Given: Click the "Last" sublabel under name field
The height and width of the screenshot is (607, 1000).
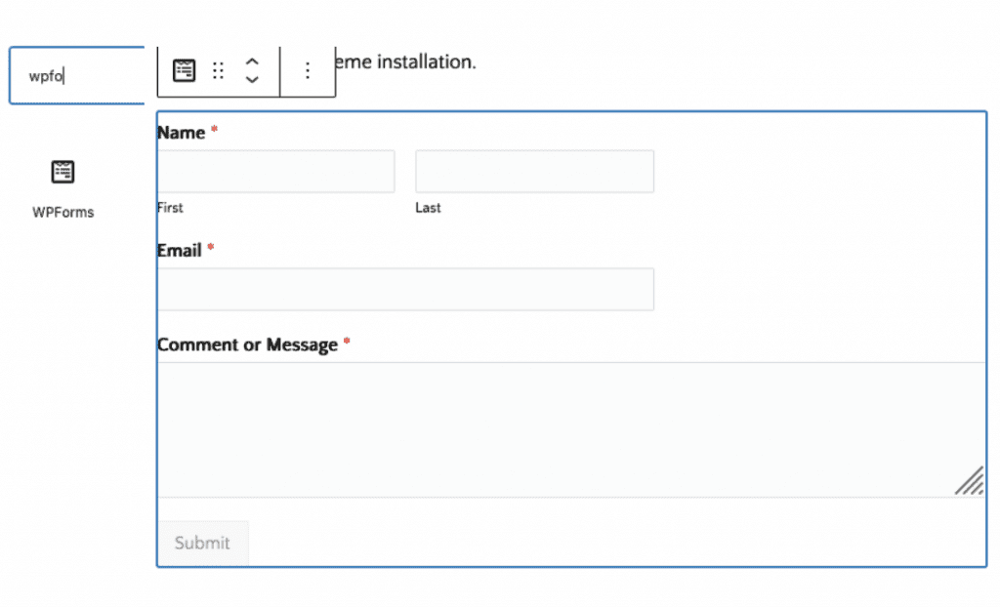Looking at the screenshot, I should point(428,208).
